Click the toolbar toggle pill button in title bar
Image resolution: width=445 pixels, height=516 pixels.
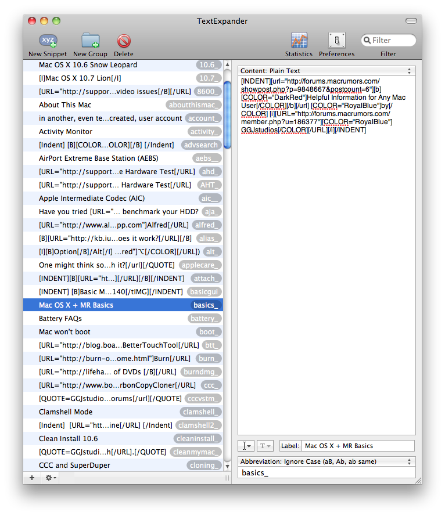411,21
